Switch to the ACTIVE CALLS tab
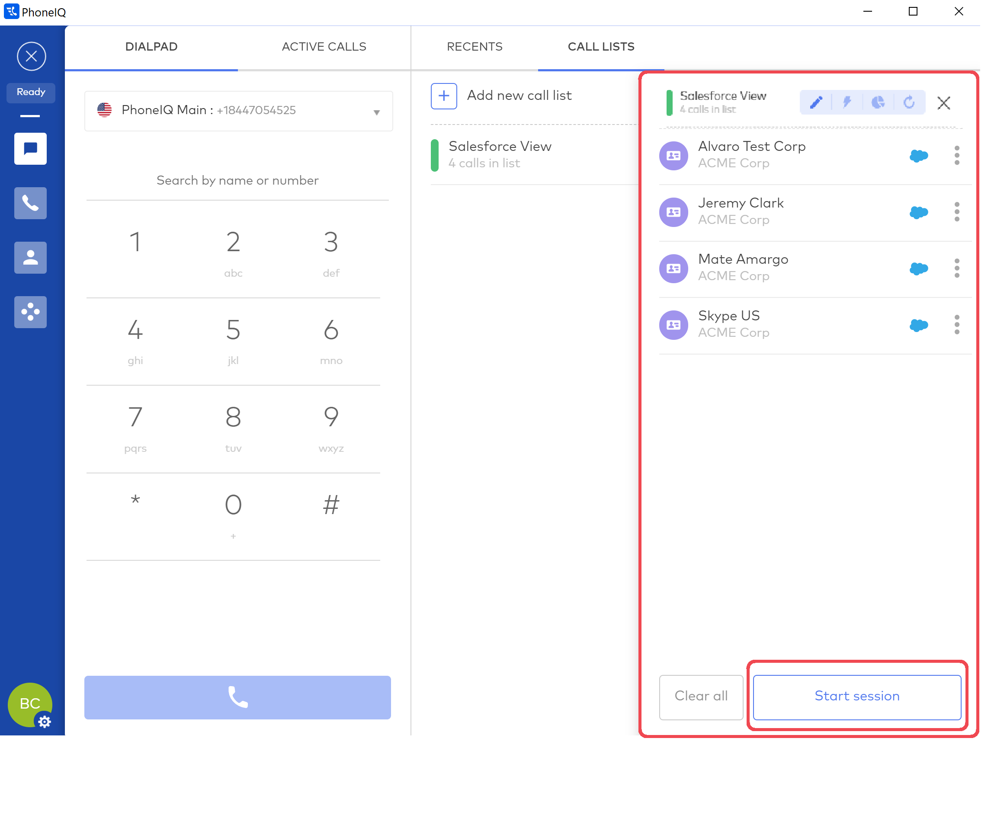Screen dimensions: 1007x818 [x=324, y=47]
